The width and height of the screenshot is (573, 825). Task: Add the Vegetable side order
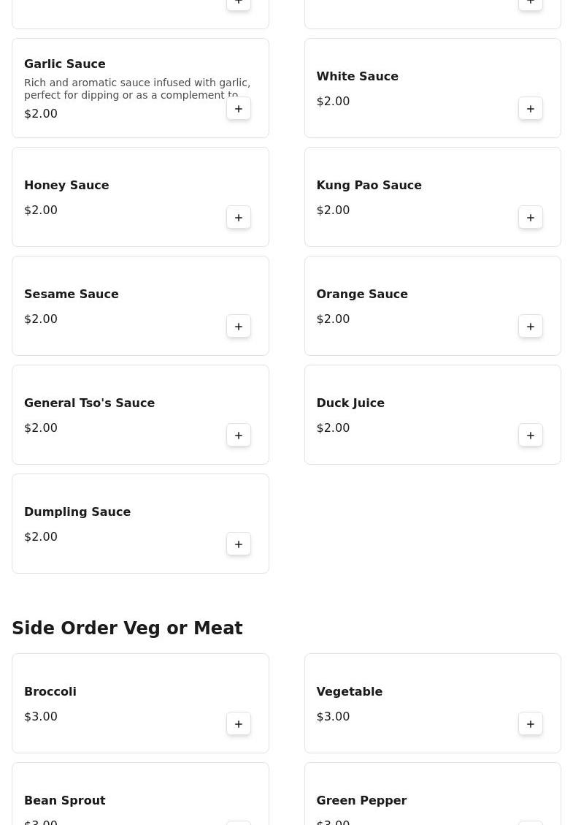pyautogui.click(x=531, y=724)
